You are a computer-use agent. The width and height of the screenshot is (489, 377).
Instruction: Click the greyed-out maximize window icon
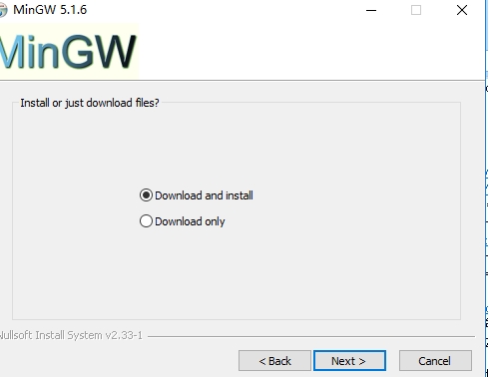pyautogui.click(x=416, y=10)
